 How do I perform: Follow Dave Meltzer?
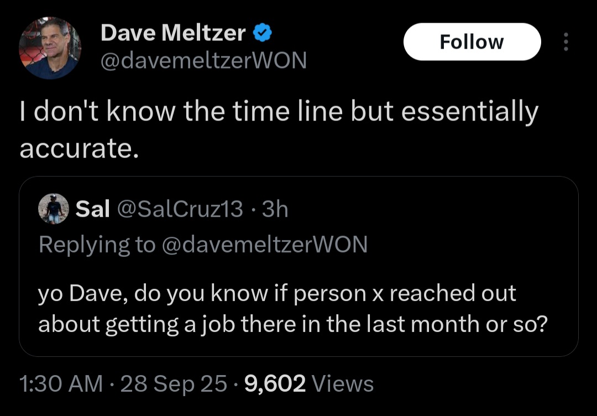pos(472,42)
